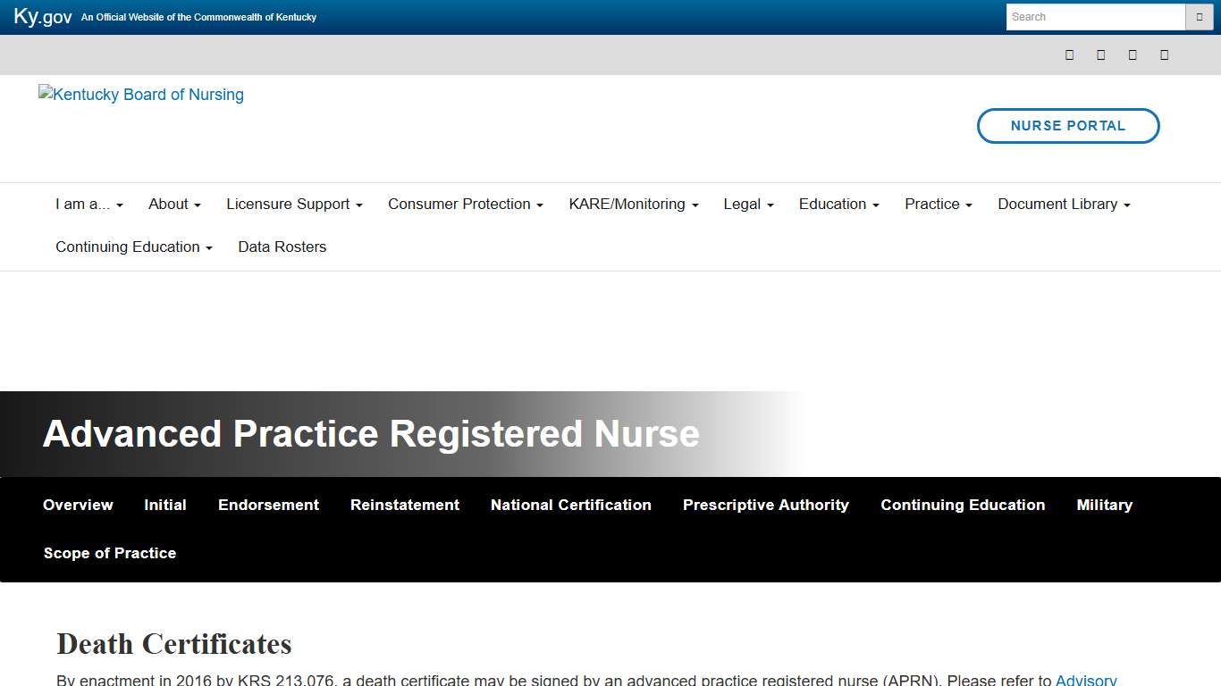Screen dimensions: 1221x686
Task: Open the Document Library dropdown
Action: click(x=1063, y=204)
